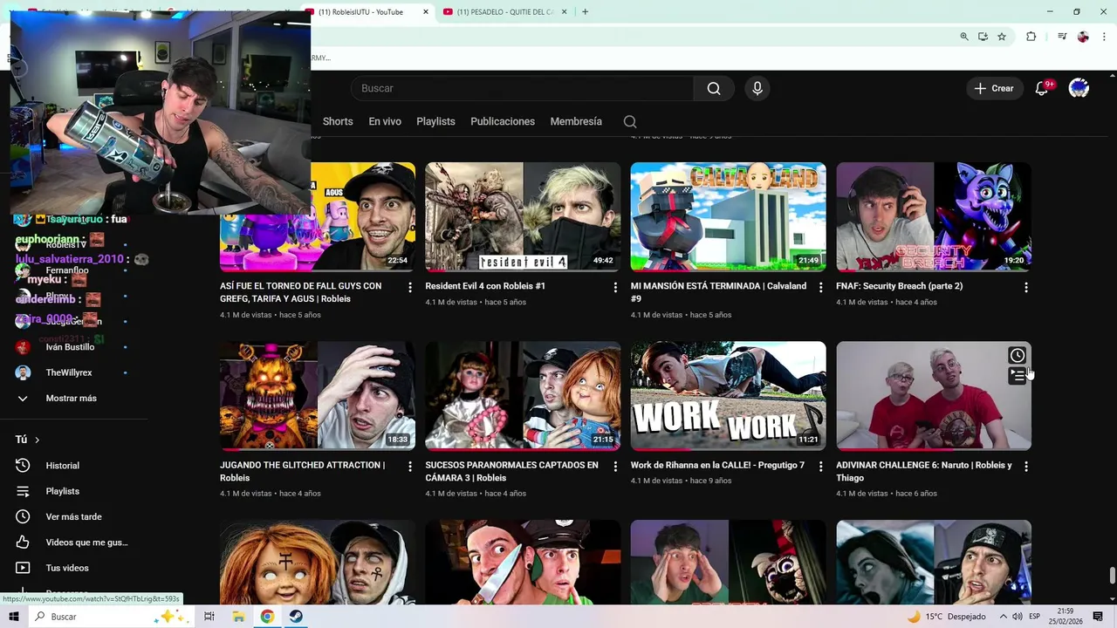1117x628 pixels.
Task: Open the Chrome profile avatar
Action: tap(1083, 37)
